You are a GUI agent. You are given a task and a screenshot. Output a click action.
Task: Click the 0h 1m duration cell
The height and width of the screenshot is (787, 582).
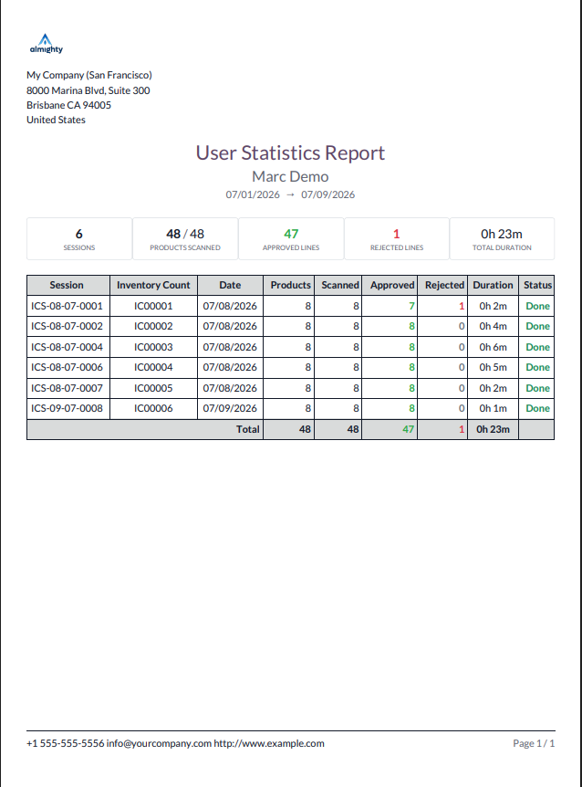click(x=494, y=408)
